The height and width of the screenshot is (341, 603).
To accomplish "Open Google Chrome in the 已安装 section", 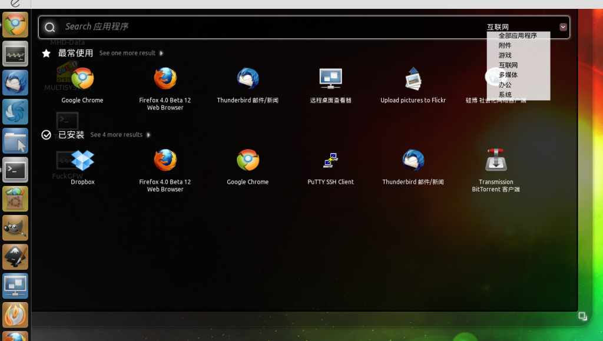I will 248,167.
